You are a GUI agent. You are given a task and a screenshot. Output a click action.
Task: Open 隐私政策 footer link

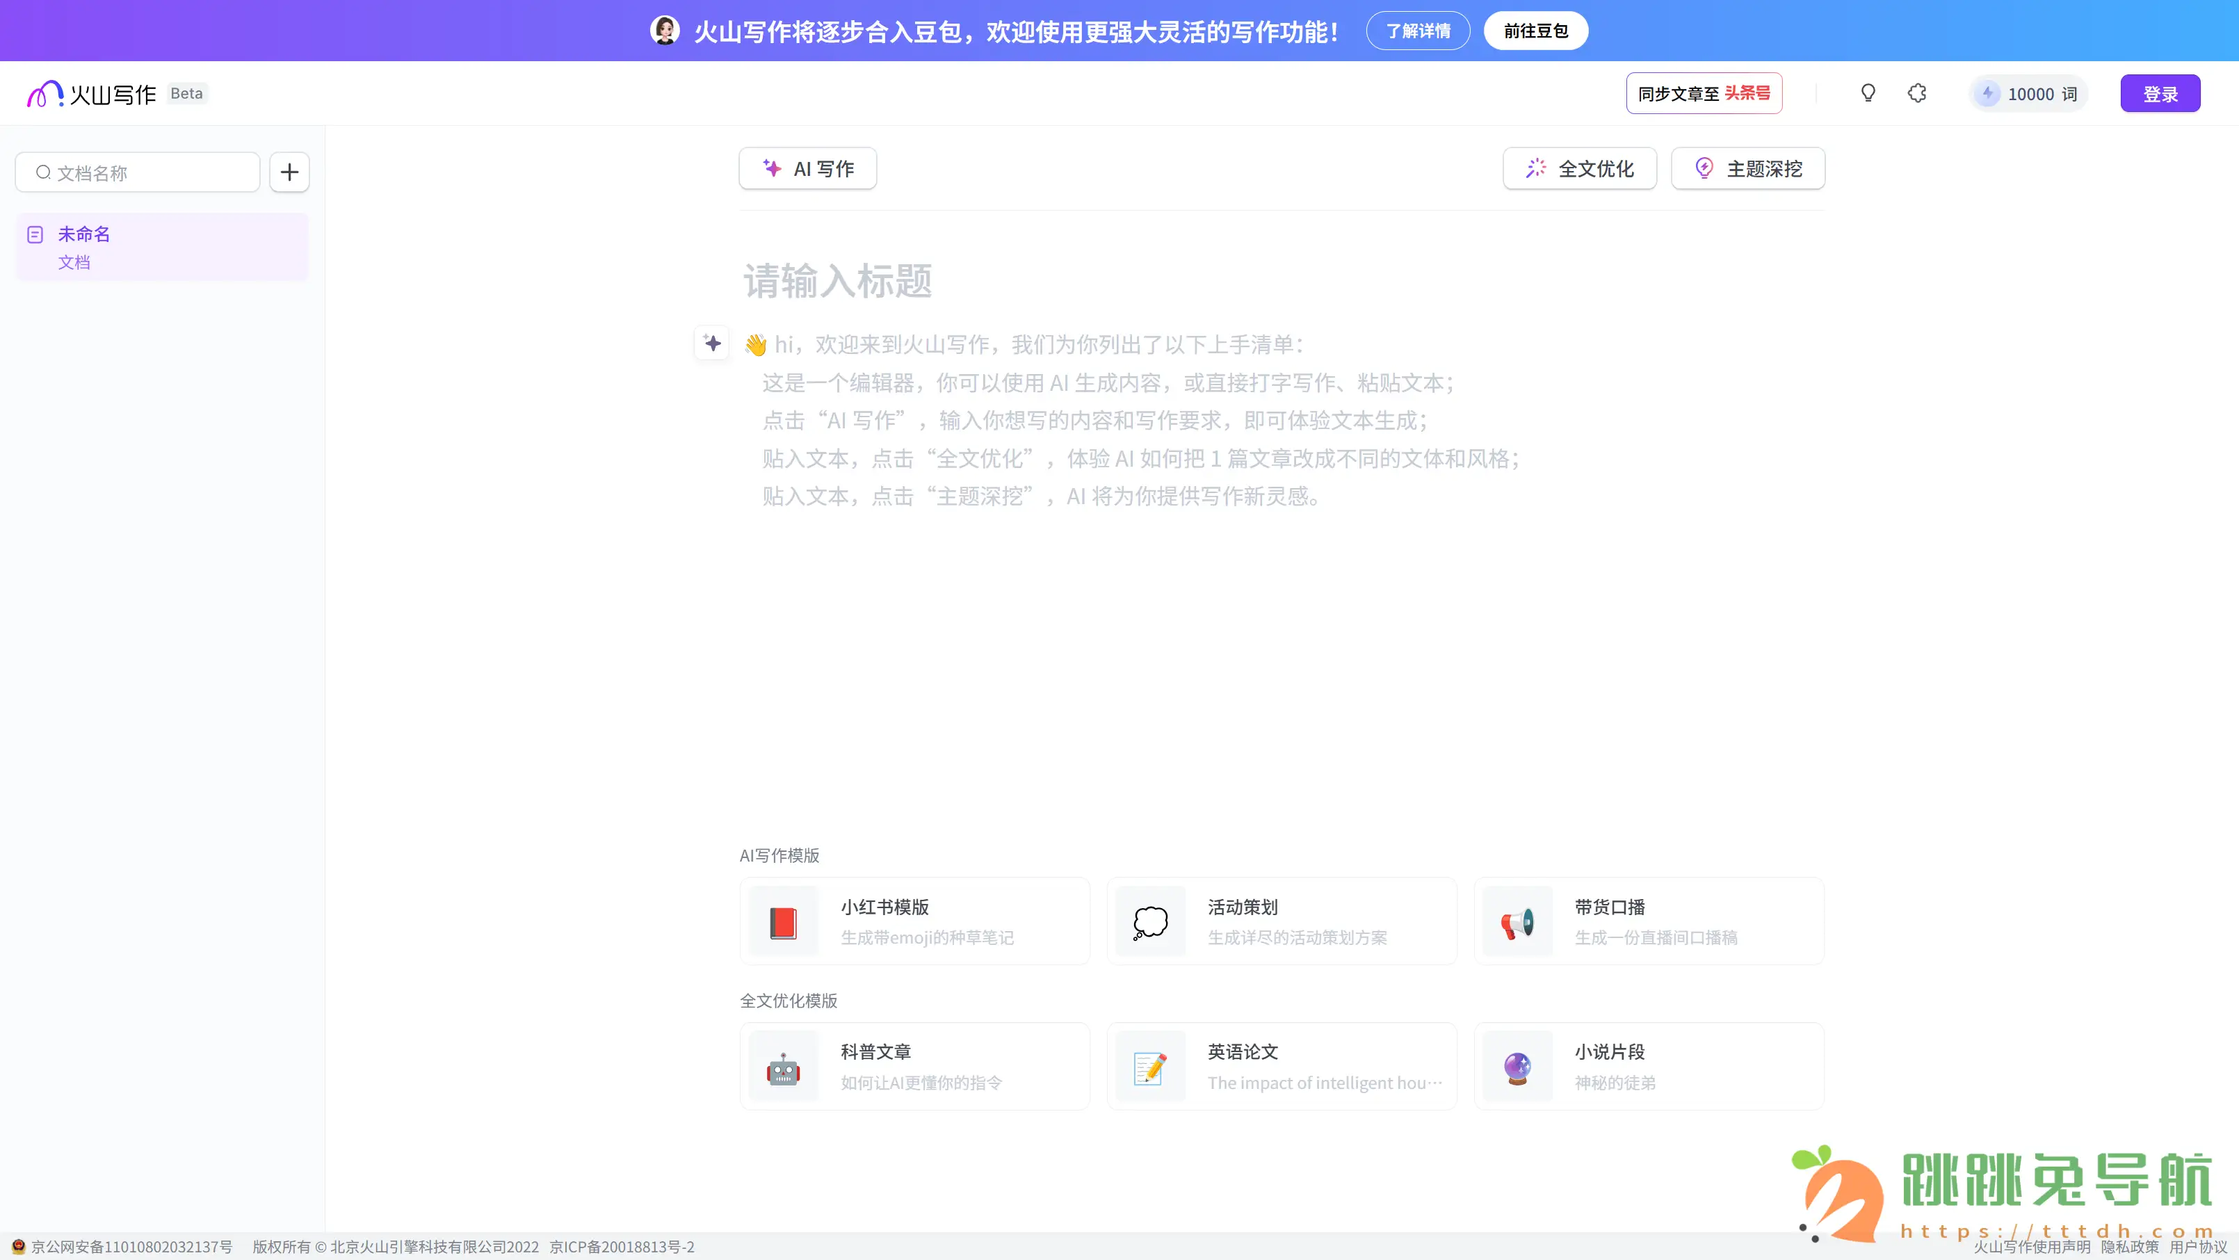(2129, 1247)
